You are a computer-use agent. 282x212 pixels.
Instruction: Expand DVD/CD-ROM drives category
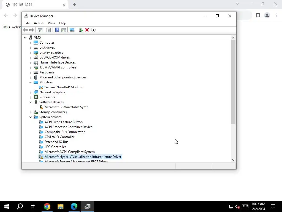point(30,57)
